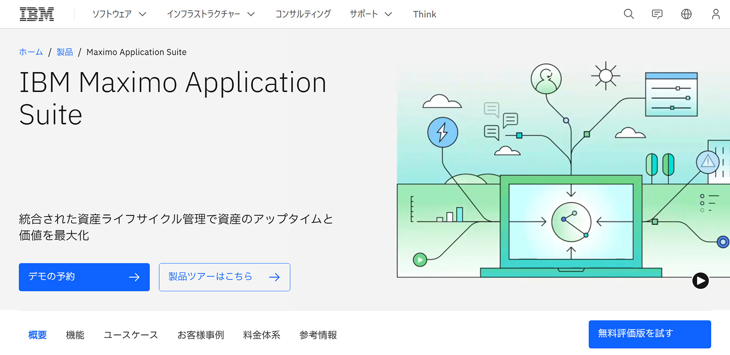
Task: Select the 料金体系 tab
Action: coord(261,335)
